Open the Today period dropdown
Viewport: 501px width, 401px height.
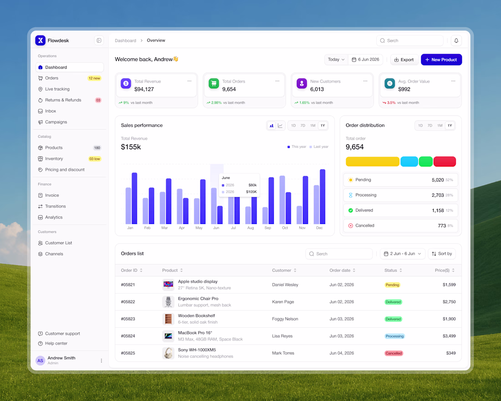pyautogui.click(x=336, y=60)
